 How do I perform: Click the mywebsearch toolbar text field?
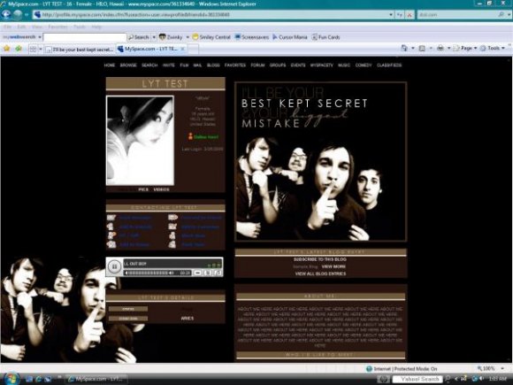pos(85,37)
